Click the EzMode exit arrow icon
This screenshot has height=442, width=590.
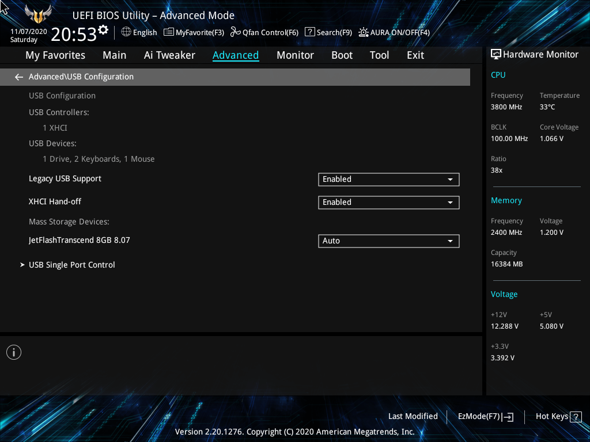[508, 417]
